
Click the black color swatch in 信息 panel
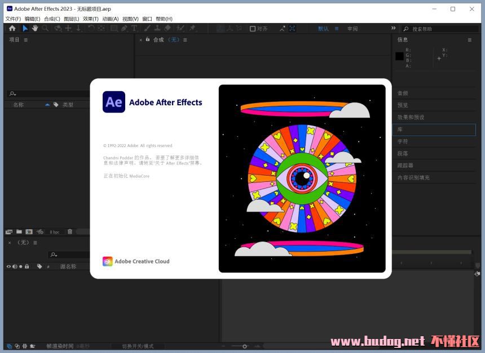[399, 56]
